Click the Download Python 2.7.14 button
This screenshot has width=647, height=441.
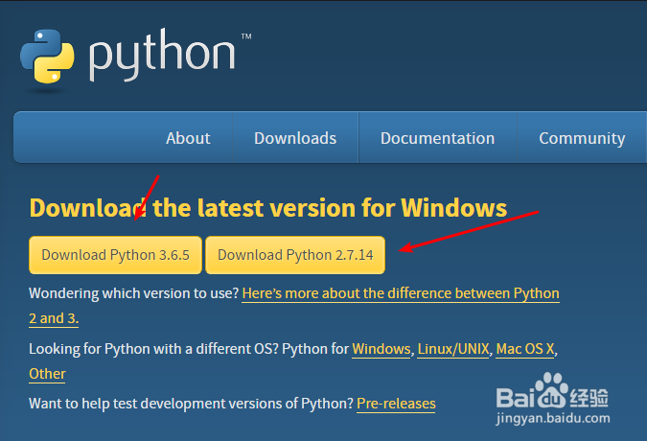tap(295, 255)
